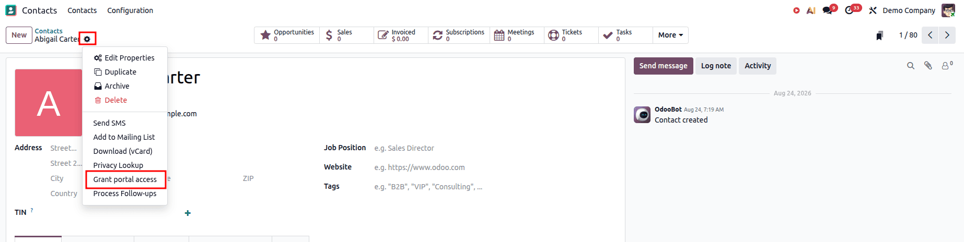Open the Sales dollar stat button
The image size is (964, 242).
(x=346, y=35)
